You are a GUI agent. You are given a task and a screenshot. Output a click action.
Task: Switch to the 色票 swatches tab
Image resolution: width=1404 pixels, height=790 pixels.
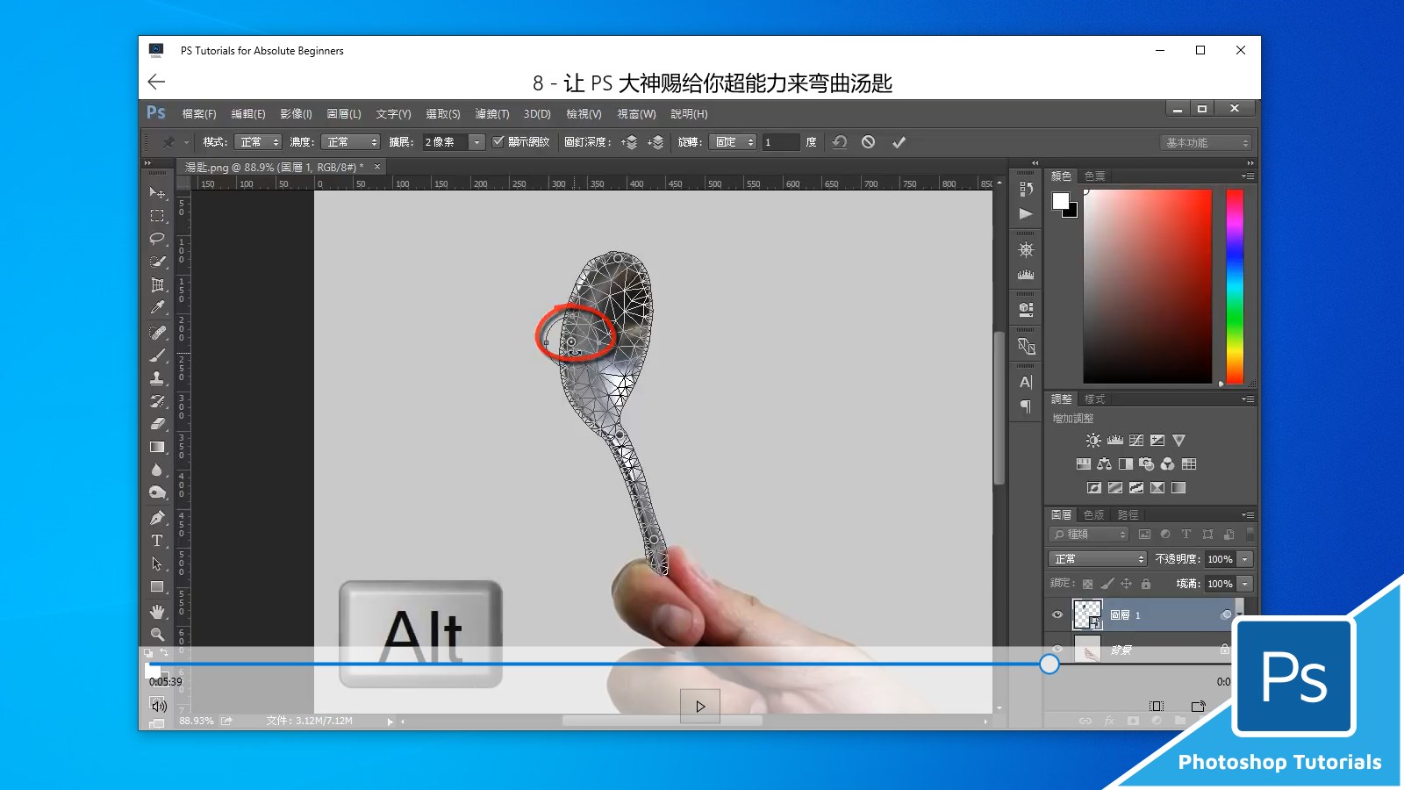pos(1095,176)
